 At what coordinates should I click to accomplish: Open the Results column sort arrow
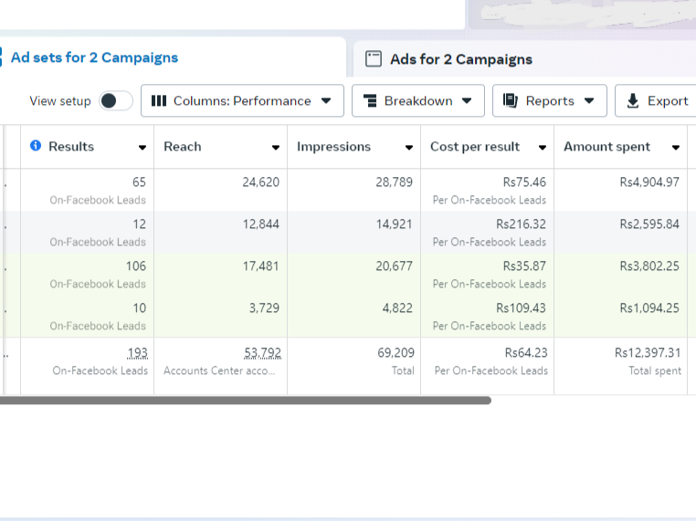point(142,148)
